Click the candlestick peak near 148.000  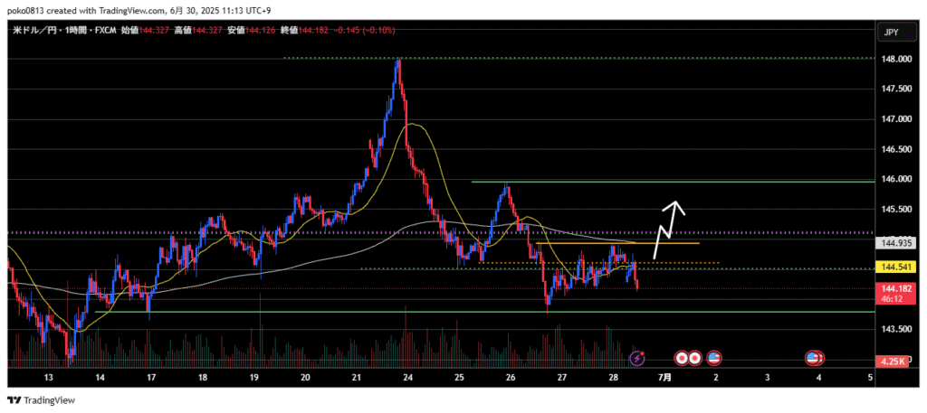click(397, 61)
